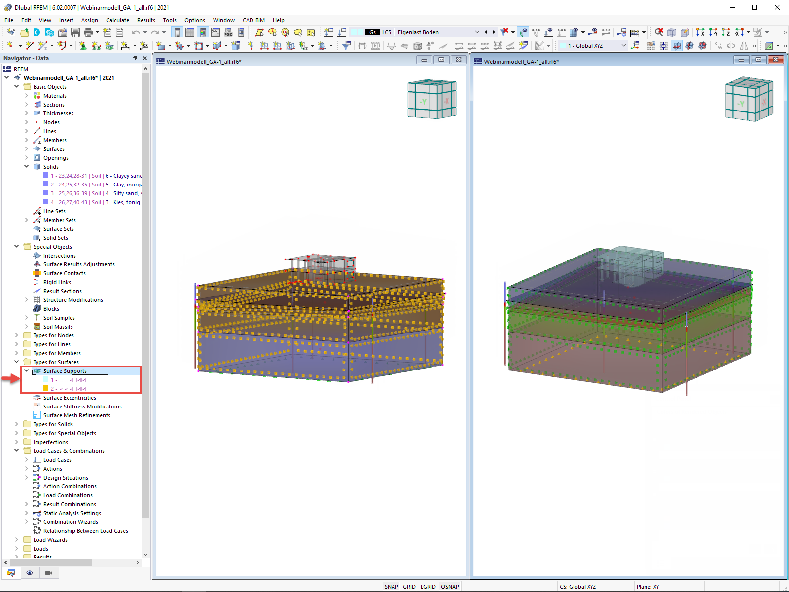Toggle GRID in the status bar
Viewport: 789px width, 592px height.
tap(409, 587)
